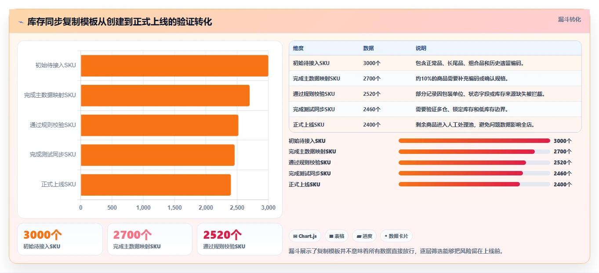Click table cell 初始待接入SKU

tap(311, 63)
